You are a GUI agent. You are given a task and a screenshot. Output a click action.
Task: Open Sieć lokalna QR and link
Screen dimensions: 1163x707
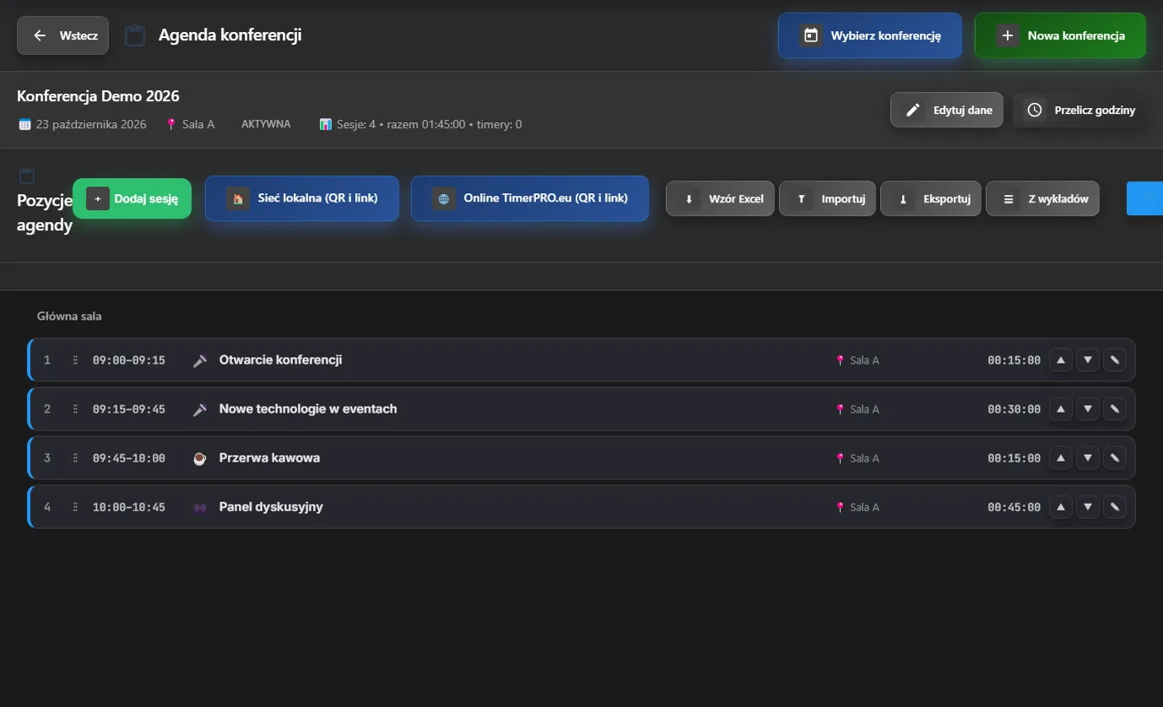tap(302, 198)
